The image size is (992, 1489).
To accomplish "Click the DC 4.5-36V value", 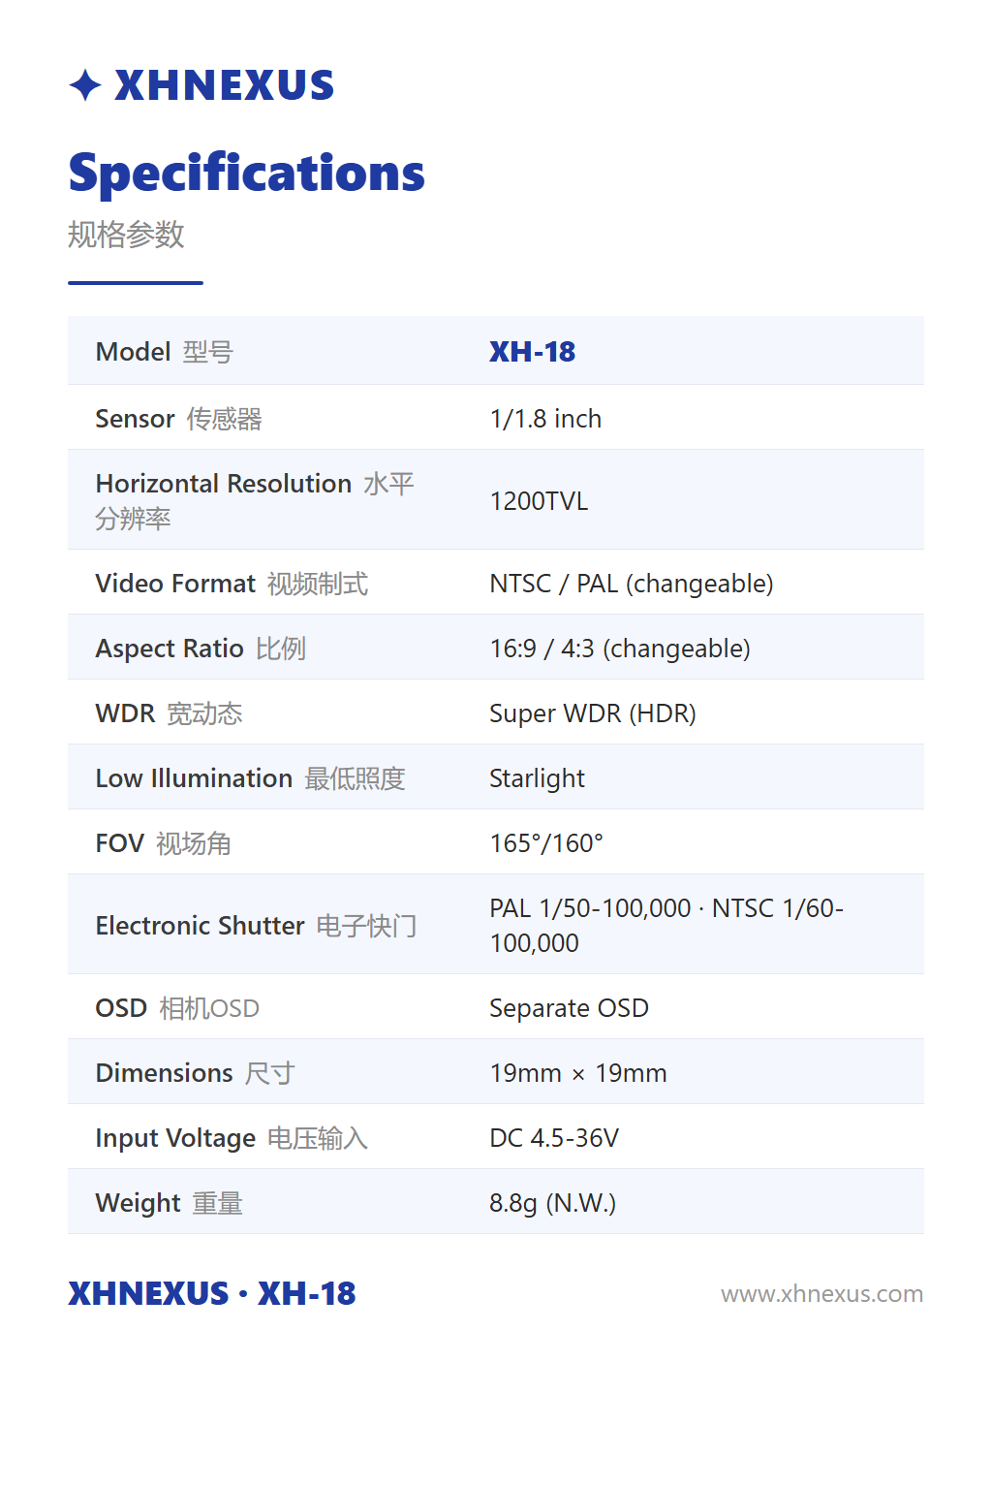I will (x=554, y=1138).
